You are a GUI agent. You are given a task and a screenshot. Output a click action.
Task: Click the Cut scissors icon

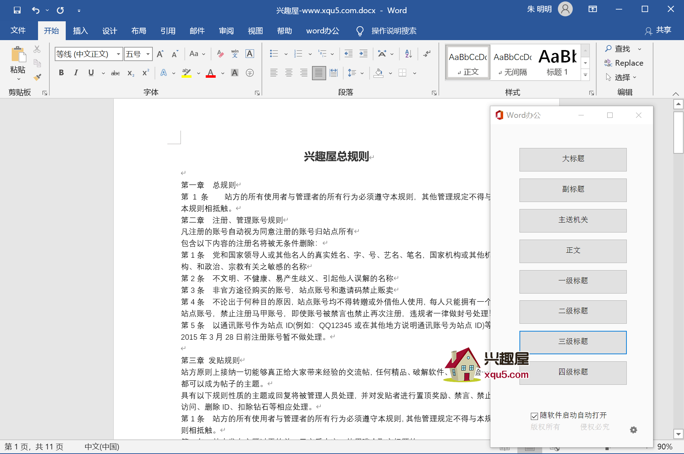(x=37, y=49)
